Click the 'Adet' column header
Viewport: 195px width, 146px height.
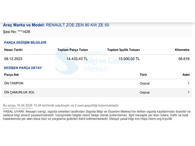pos(186,75)
